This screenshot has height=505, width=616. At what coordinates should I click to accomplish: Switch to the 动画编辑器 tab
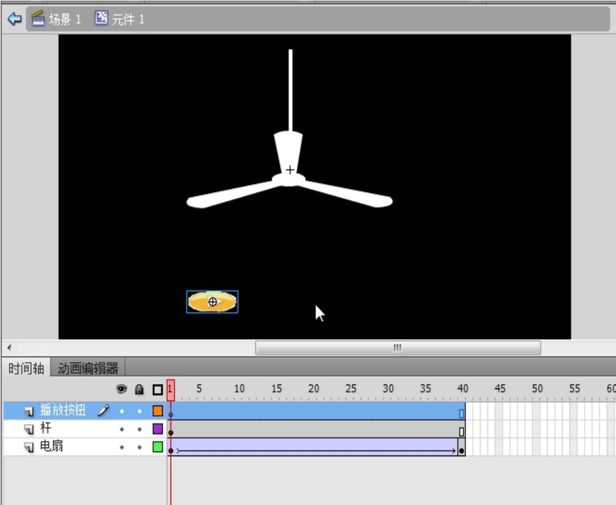coord(88,369)
